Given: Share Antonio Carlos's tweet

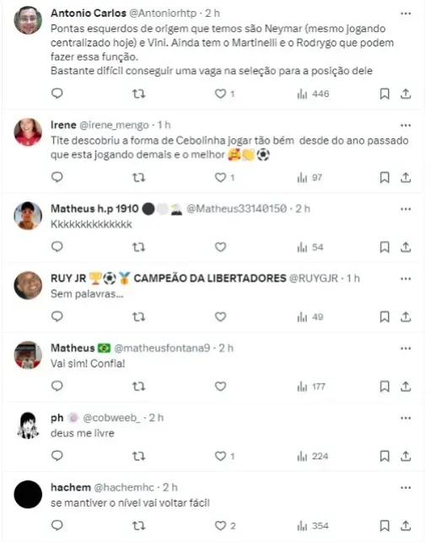Looking at the screenshot, I should tap(406, 94).
